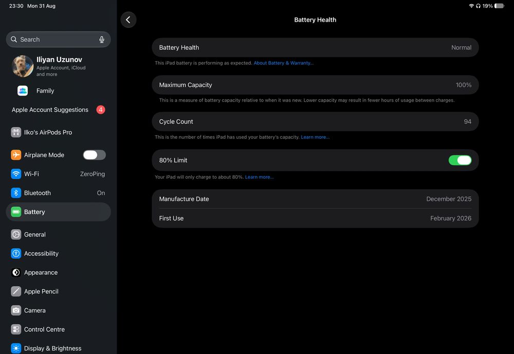Image resolution: width=514 pixels, height=354 pixels.
Task: Tap the 19% battery percentage text
Action: 487,6
